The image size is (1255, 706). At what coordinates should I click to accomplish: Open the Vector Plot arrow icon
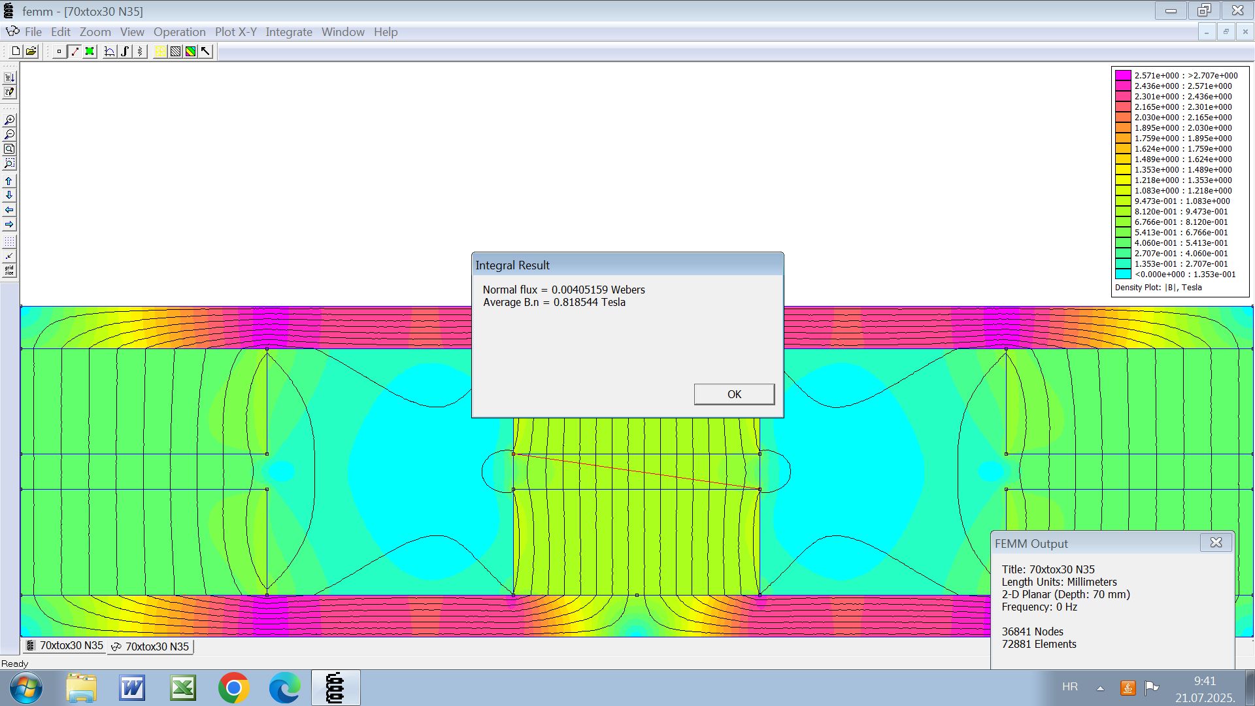(x=206, y=52)
